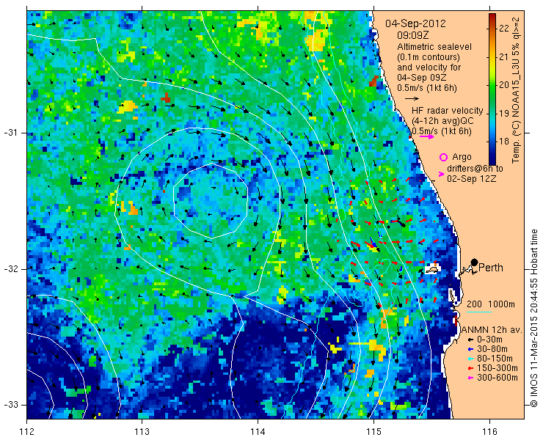
Task: Click the 115 longitude axis label
Action: click(x=373, y=432)
